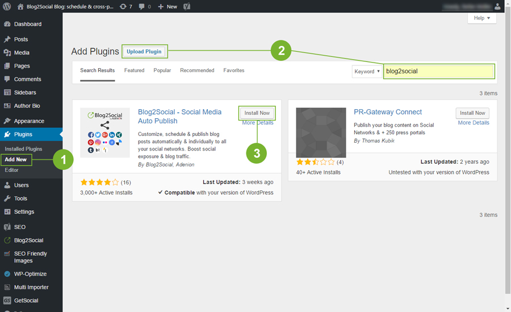The image size is (511, 312).
Task: Click the Sidebars menu icon
Action: tap(7, 93)
